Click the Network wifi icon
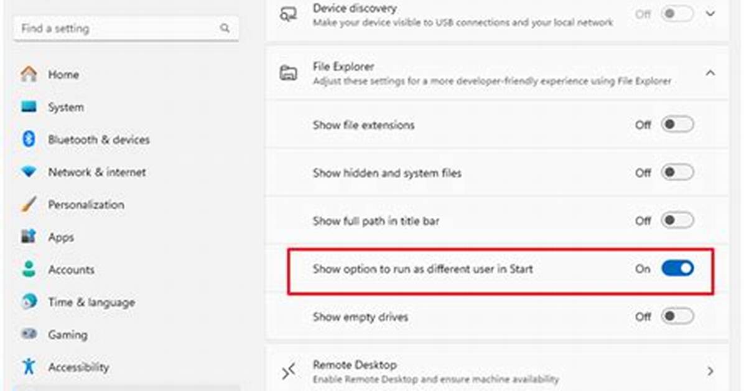This screenshot has width=744, height=391. click(x=29, y=172)
